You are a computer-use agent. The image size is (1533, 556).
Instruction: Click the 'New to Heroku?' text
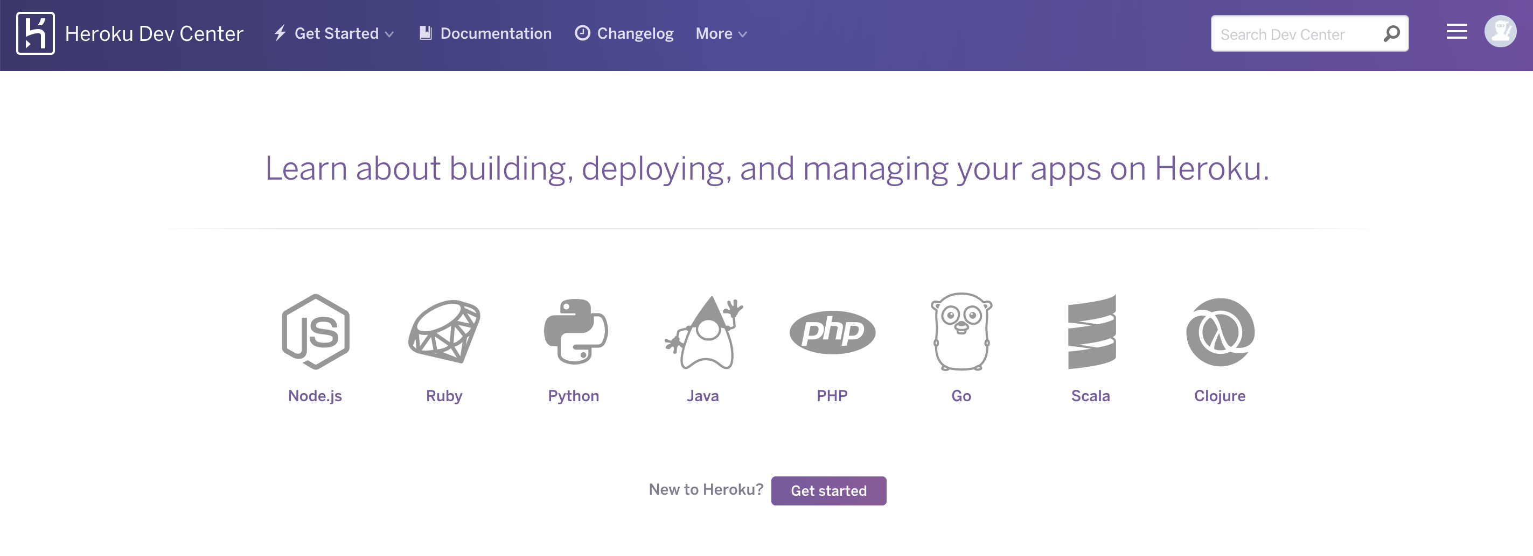(x=706, y=489)
